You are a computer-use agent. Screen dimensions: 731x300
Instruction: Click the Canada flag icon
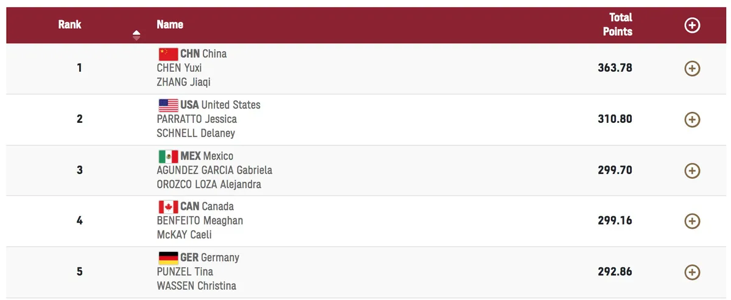[168, 206]
